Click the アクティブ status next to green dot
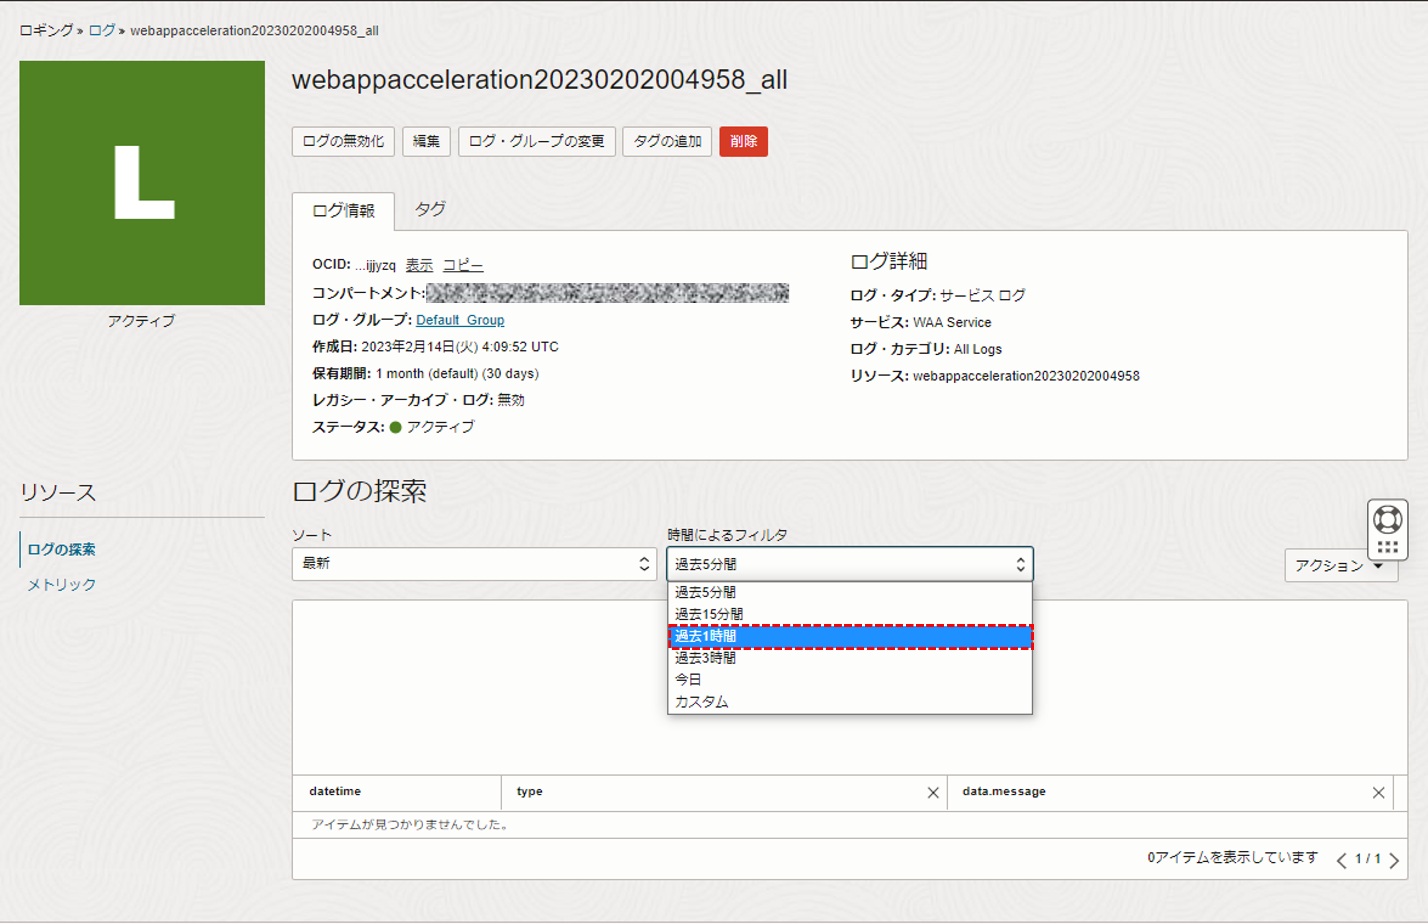 click(440, 427)
